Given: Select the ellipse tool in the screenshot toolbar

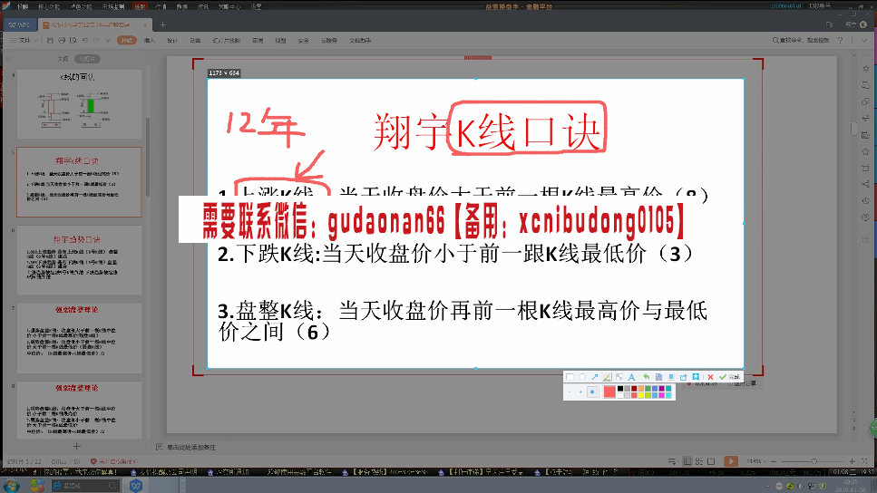Looking at the screenshot, I should (x=582, y=377).
